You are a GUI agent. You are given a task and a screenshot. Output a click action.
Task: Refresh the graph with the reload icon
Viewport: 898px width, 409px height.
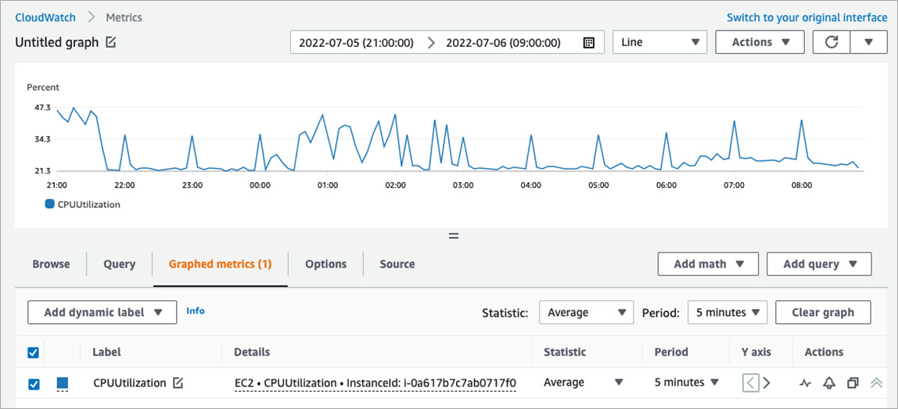(x=831, y=41)
